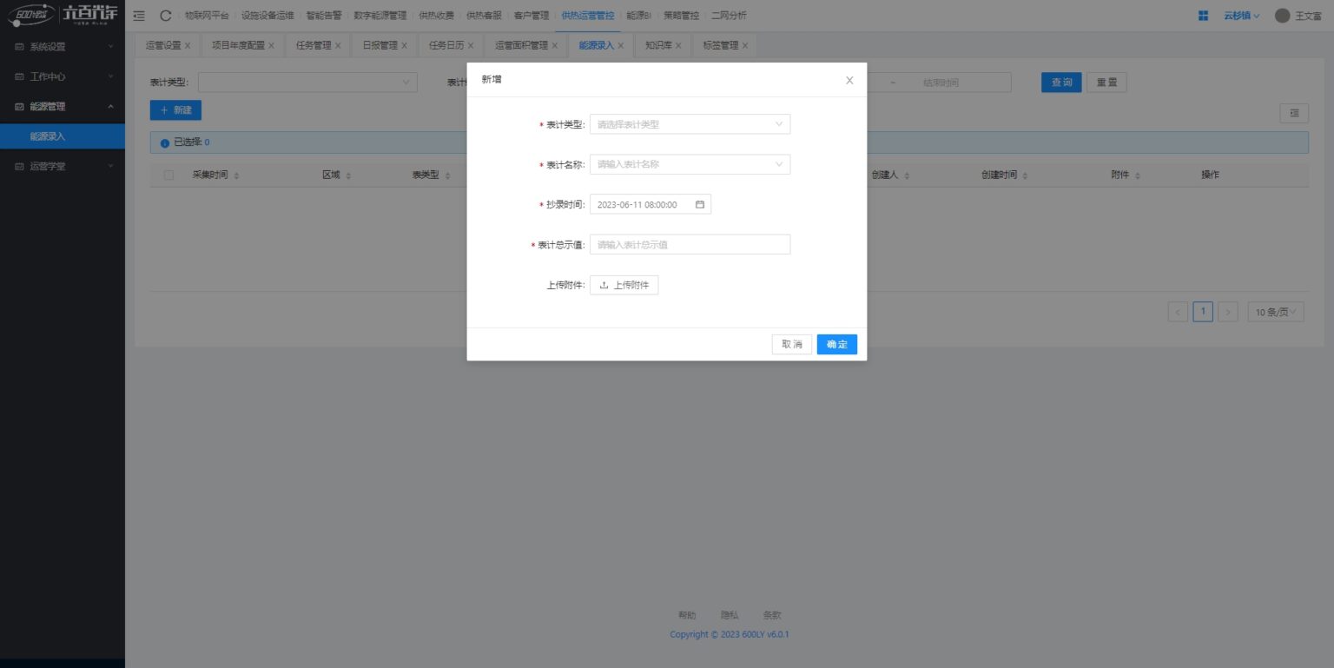Click the calendar icon in 抄录时间 field
1334x668 pixels.
[x=699, y=205]
